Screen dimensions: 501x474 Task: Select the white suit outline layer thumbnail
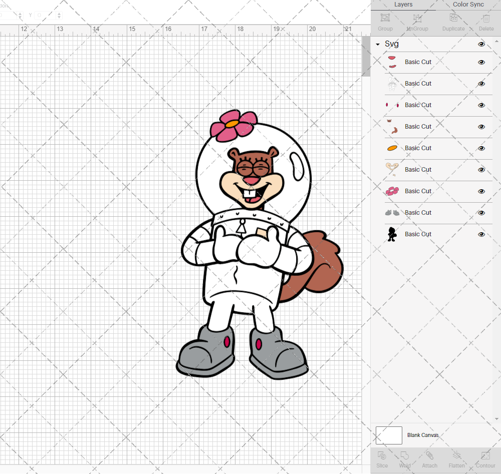click(392, 83)
